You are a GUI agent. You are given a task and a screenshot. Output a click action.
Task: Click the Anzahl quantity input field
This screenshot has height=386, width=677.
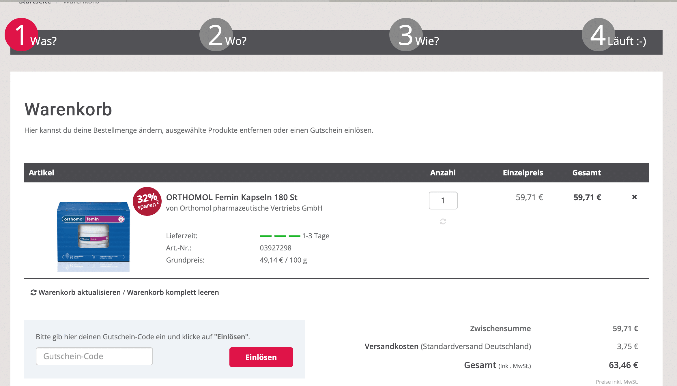[443, 201]
